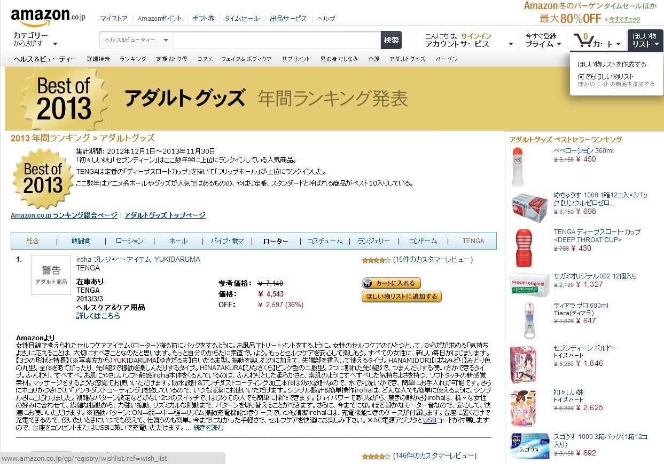Click the カートに入れる button

(391, 283)
